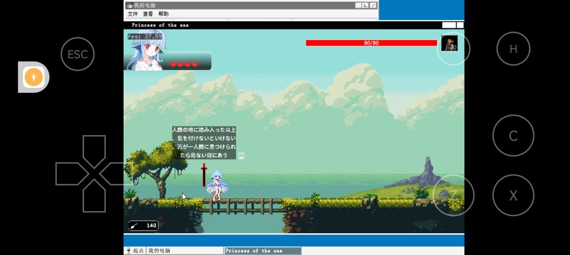The height and width of the screenshot is (255, 570).
Task: Select 我的电脑 in the taskbar
Action: pyautogui.click(x=185, y=251)
